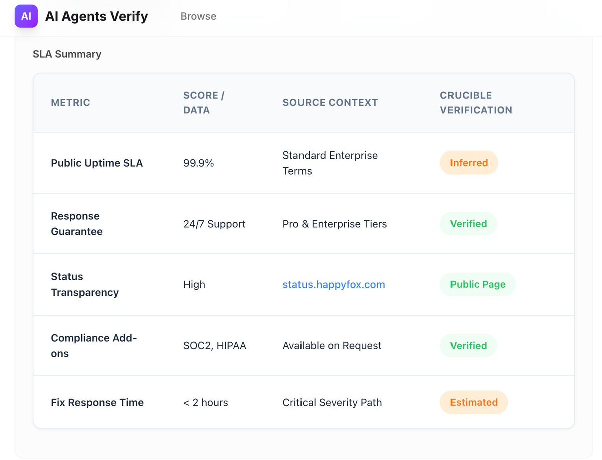
Task: Click the purple AI logo icon
Action: point(26,16)
